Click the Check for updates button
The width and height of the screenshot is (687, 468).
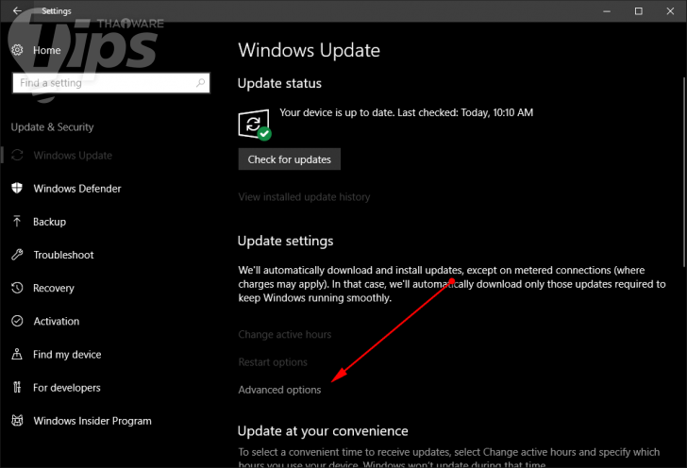pos(289,159)
